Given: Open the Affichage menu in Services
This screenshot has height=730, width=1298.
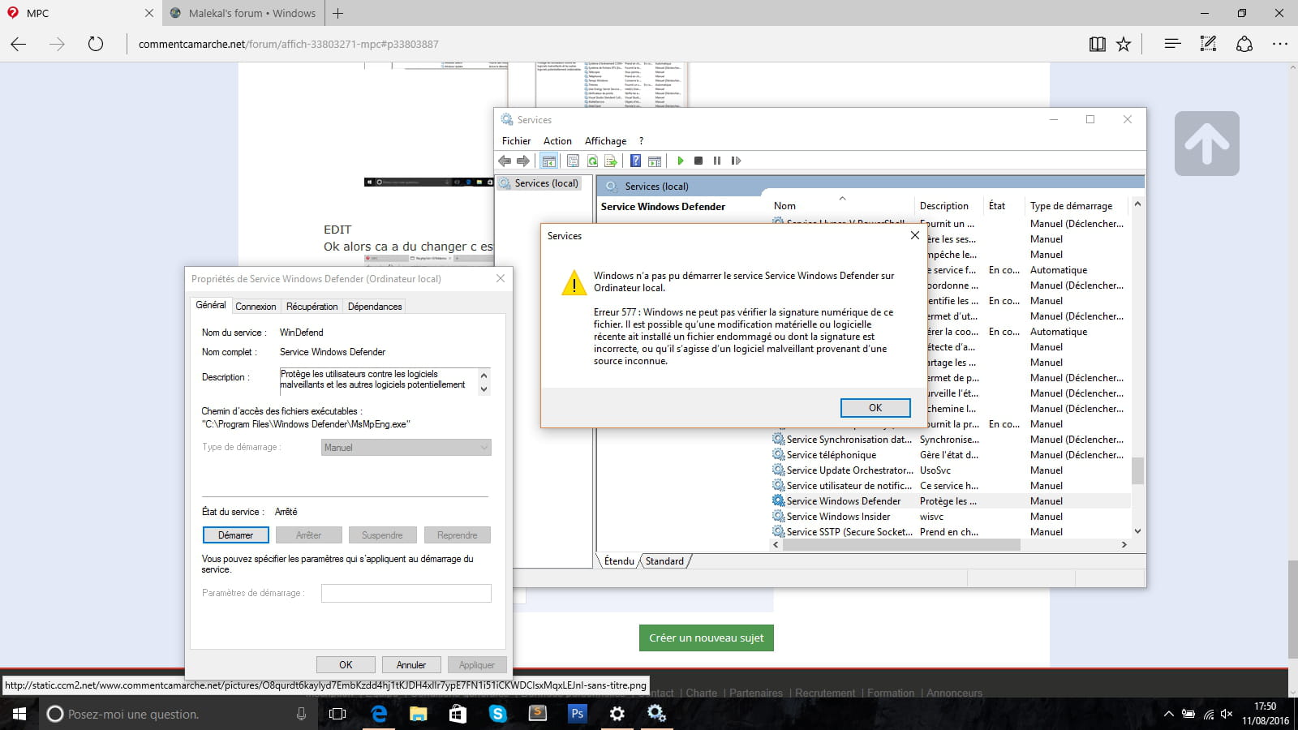Looking at the screenshot, I should pyautogui.click(x=605, y=141).
